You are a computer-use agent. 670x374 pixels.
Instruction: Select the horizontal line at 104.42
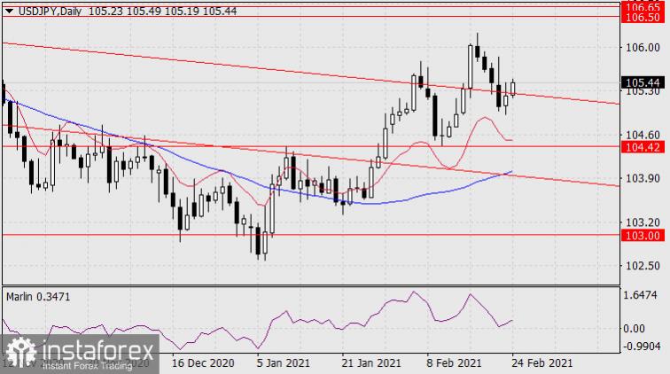[x=311, y=146]
